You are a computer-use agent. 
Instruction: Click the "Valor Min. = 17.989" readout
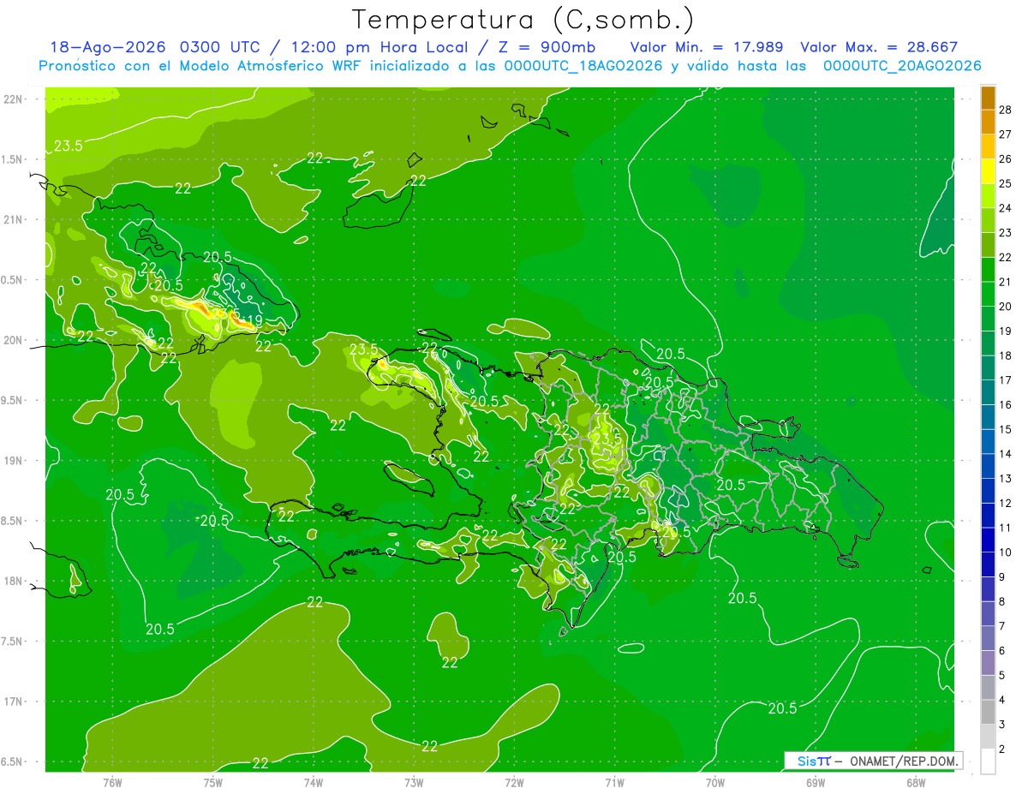(708, 48)
